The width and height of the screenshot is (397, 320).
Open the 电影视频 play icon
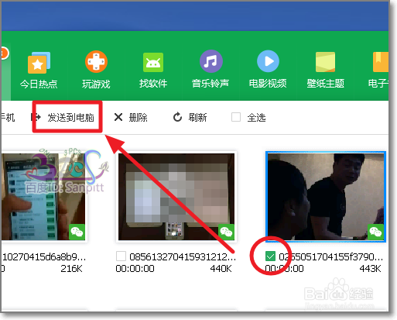tap(268, 61)
